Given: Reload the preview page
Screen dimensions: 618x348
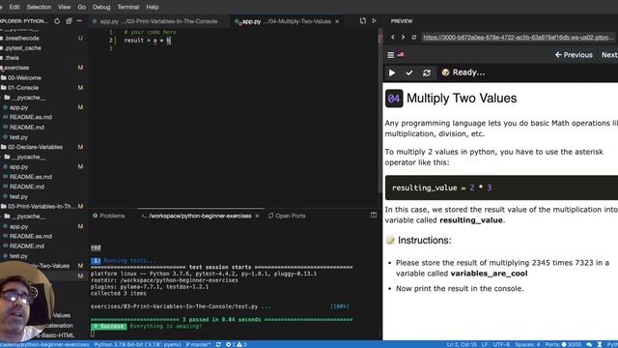Looking at the screenshot, I should pos(414,37).
